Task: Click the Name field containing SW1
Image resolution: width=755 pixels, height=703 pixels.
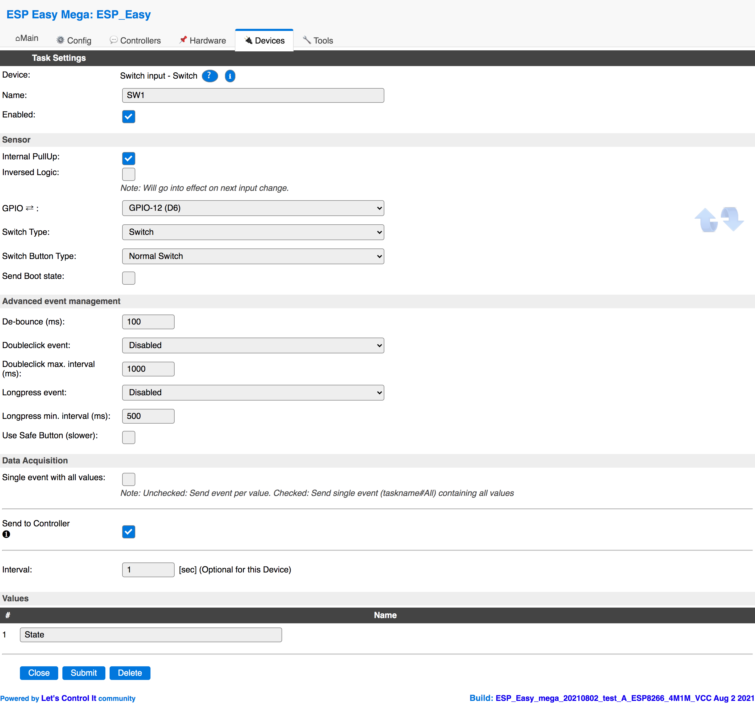Action: (253, 95)
